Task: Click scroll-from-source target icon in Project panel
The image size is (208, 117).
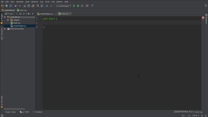Action: click(x=20, y=14)
